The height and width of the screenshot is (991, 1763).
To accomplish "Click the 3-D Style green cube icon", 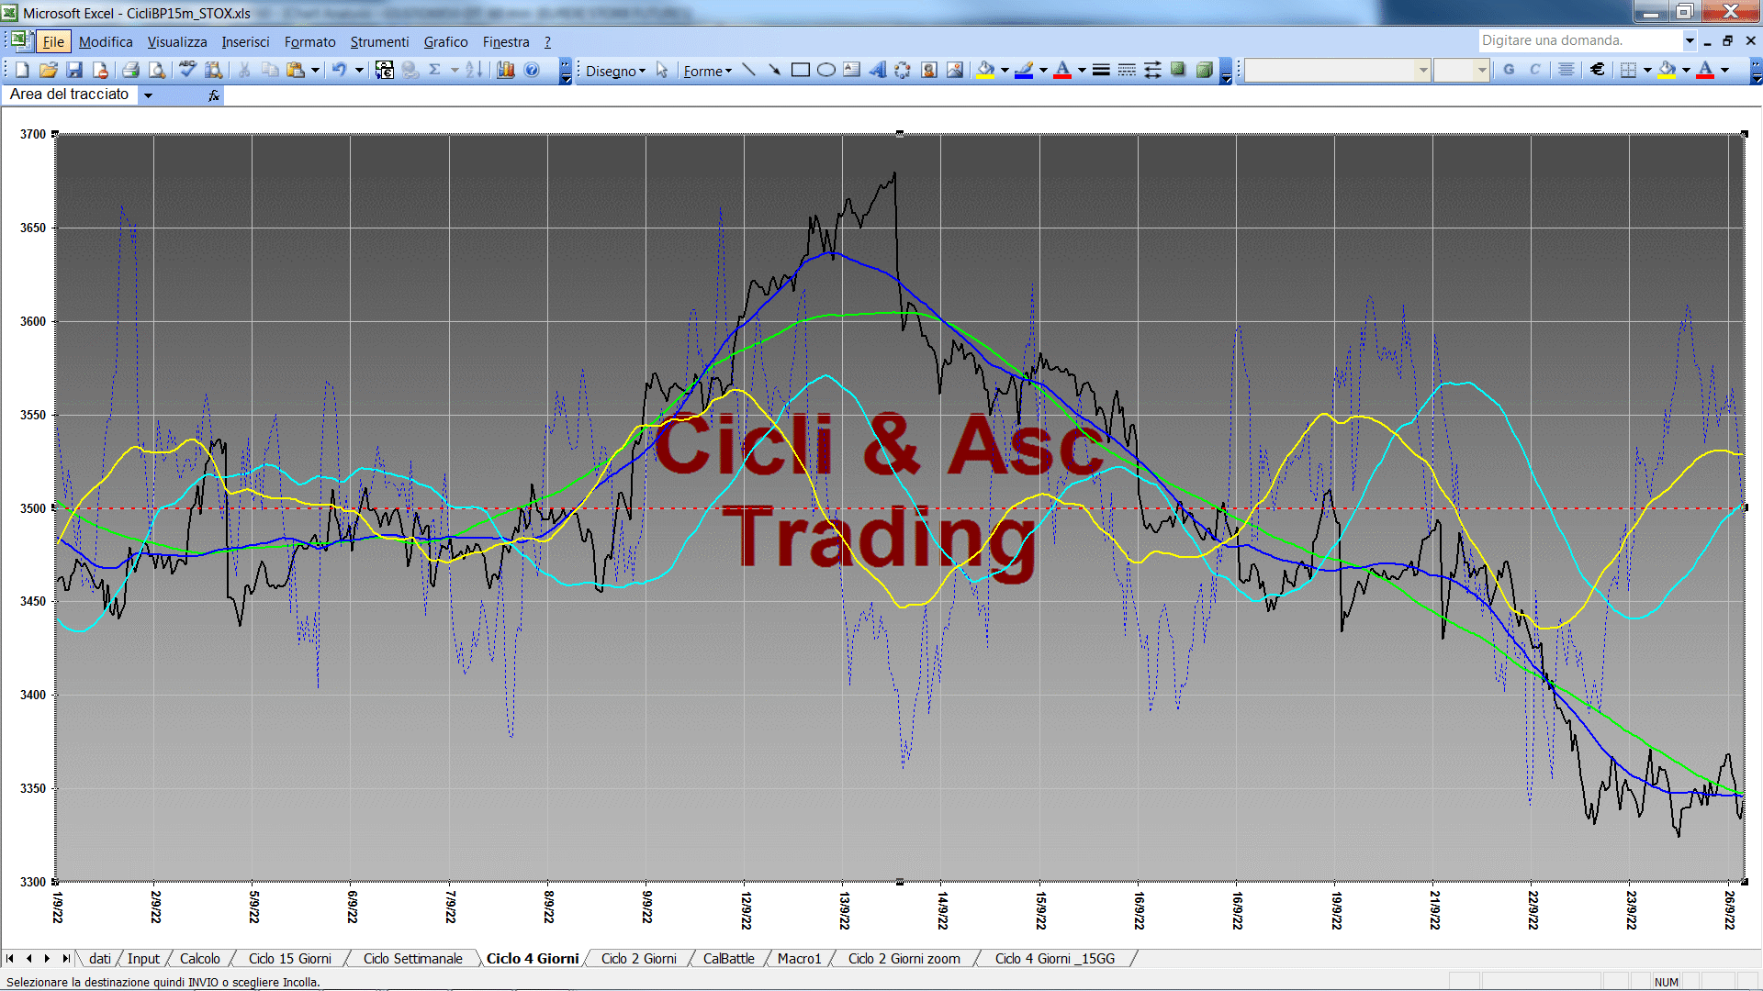I will coord(1204,70).
